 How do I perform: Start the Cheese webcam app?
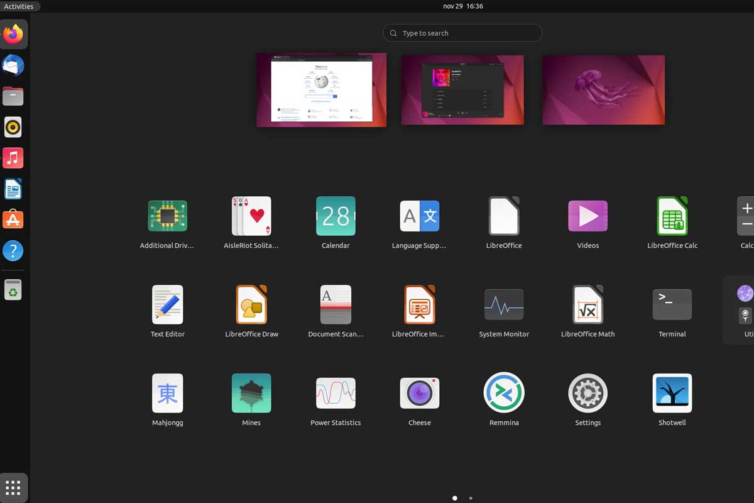[419, 392]
